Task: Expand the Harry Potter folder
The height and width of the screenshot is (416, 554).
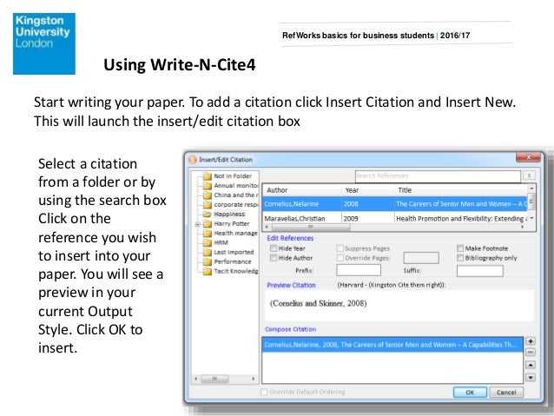Action: (x=198, y=224)
